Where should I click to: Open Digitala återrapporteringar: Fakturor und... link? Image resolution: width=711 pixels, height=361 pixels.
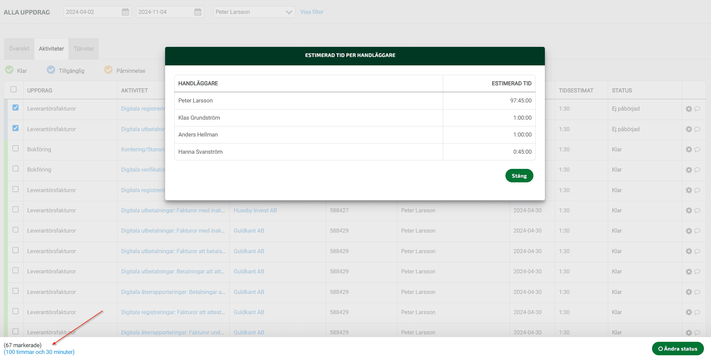[x=173, y=333]
